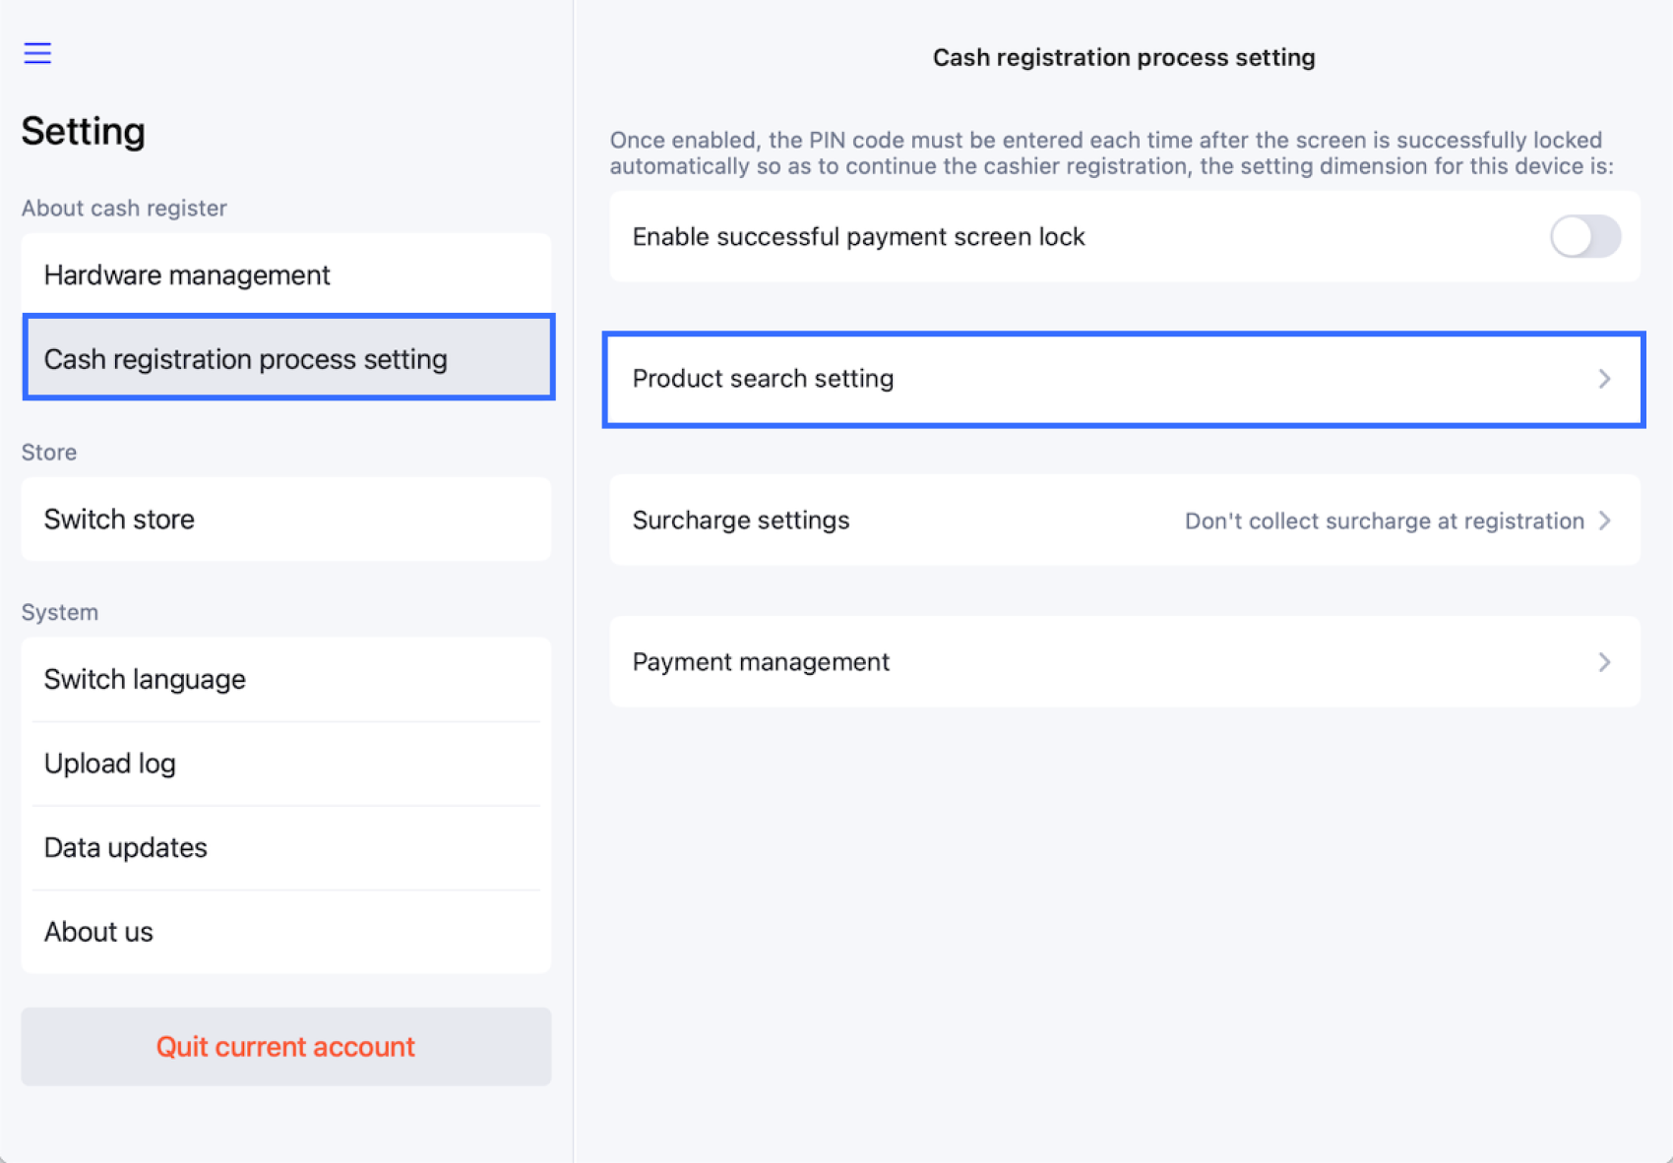Enable successful payment screen lock
The width and height of the screenshot is (1673, 1163).
[x=1584, y=236]
